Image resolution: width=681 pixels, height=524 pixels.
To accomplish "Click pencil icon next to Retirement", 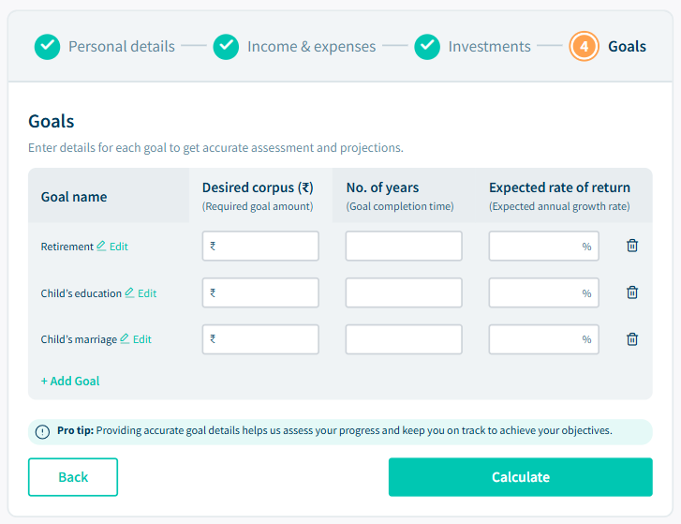I will [101, 247].
